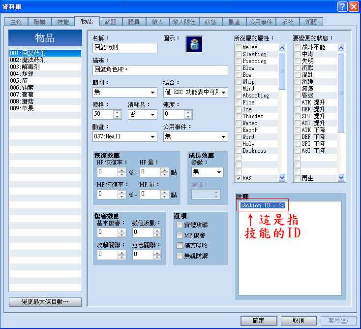Open the 技能 tab
The width and height of the screenshot is (361, 329).
[x=63, y=22]
